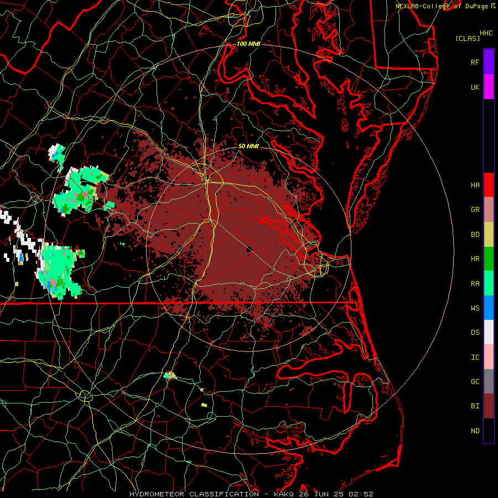The width and height of the screenshot is (498, 498).
Task: Click the GR legend label
Action: point(475,210)
